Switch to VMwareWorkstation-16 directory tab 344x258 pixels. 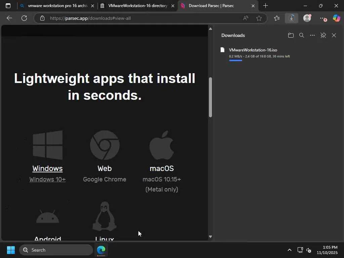click(138, 6)
